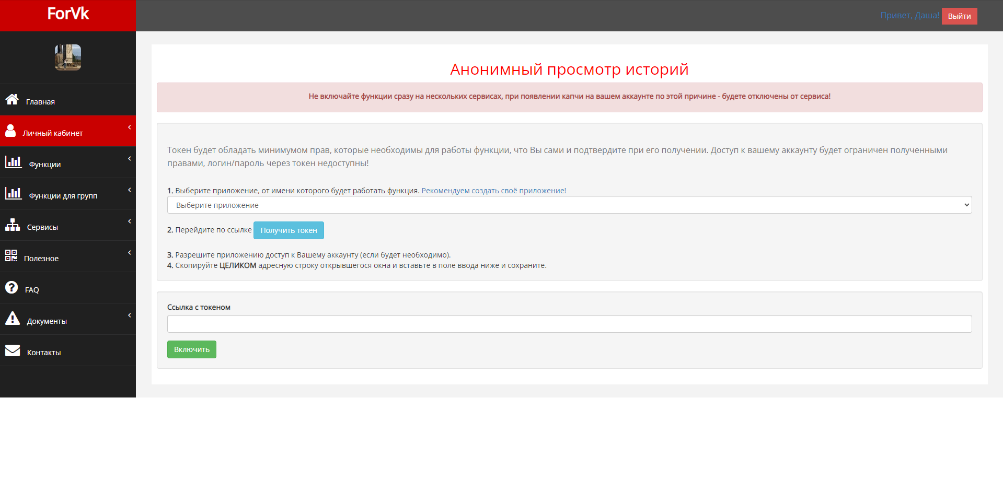The width and height of the screenshot is (1003, 503).
Task: Click the Привет, Даша! greeting link
Action: click(x=909, y=16)
